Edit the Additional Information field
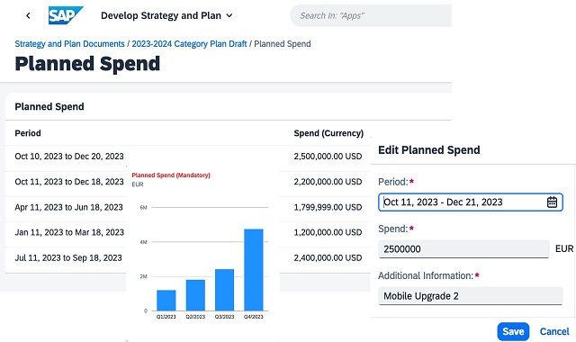Image resolution: width=576 pixels, height=342 pixels. [x=471, y=296]
